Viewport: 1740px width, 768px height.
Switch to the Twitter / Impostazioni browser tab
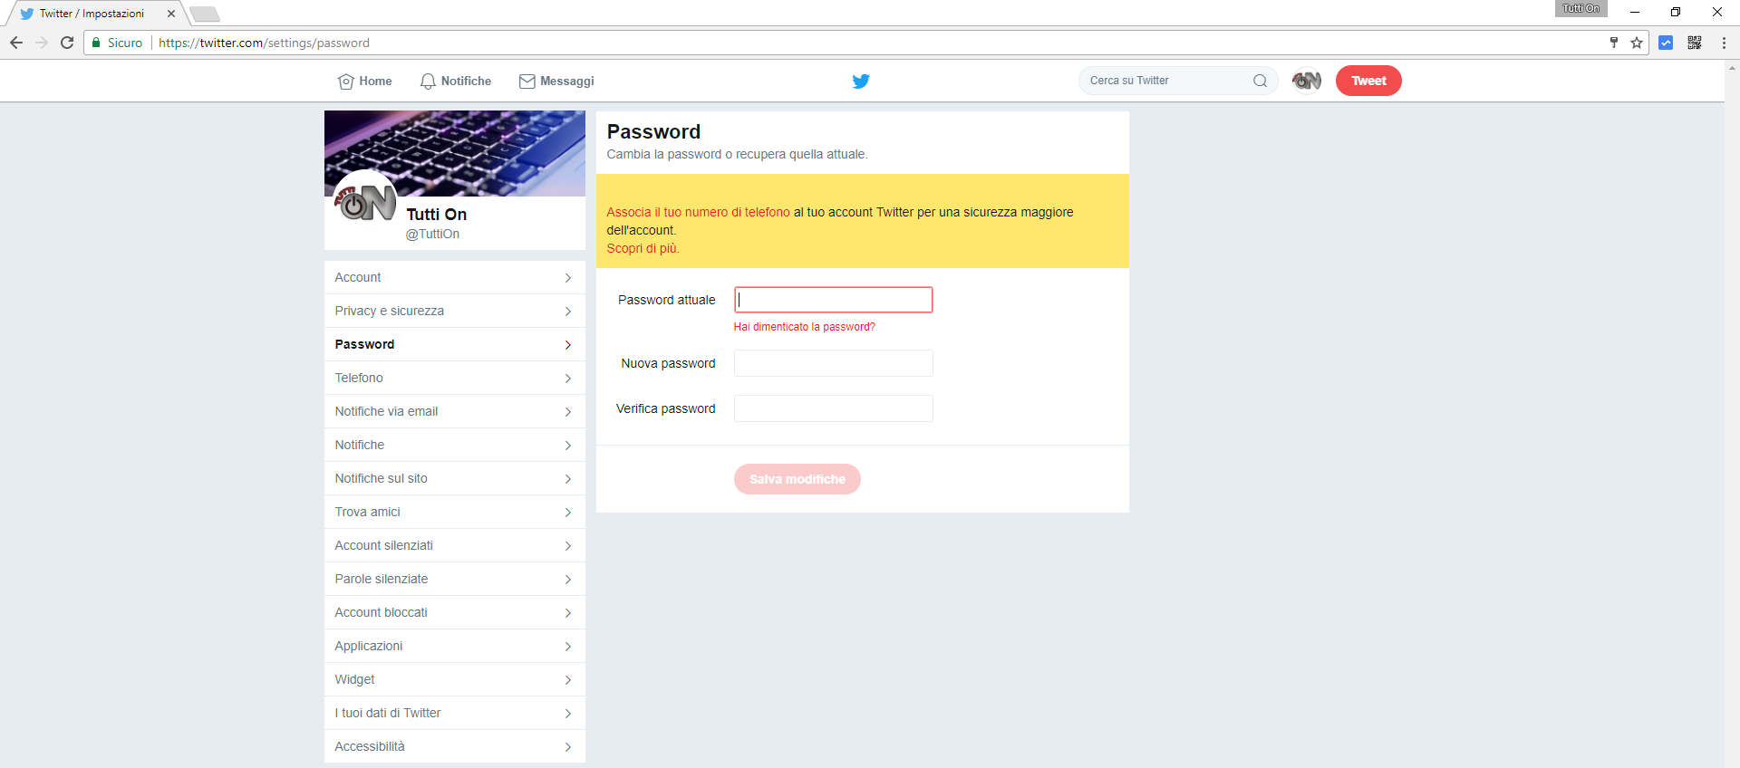[x=91, y=14]
